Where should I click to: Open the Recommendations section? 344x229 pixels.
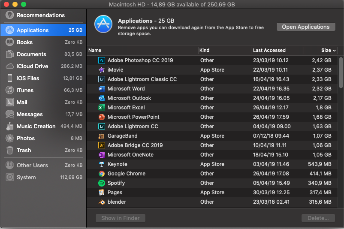41,15
